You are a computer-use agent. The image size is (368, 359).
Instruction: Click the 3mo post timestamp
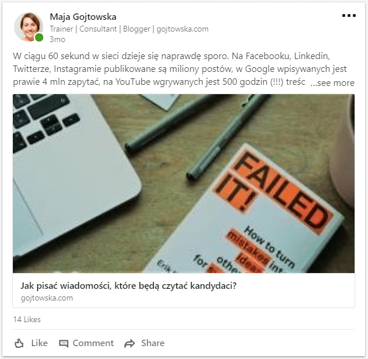click(57, 39)
